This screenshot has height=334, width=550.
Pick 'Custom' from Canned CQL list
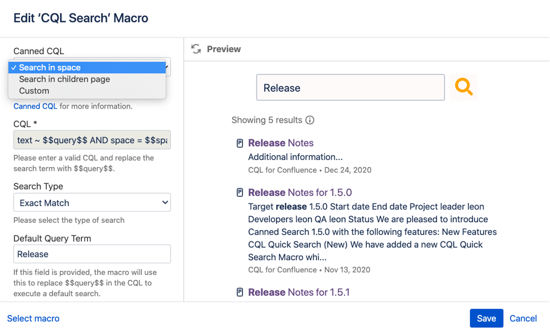(x=34, y=91)
